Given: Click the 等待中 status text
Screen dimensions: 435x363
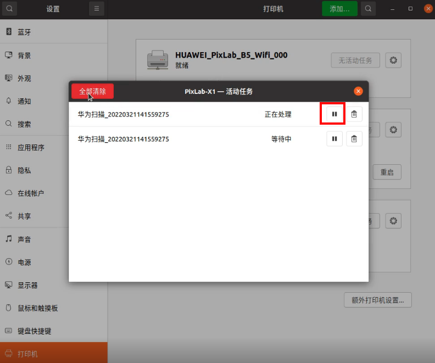Looking at the screenshot, I should click(x=281, y=139).
